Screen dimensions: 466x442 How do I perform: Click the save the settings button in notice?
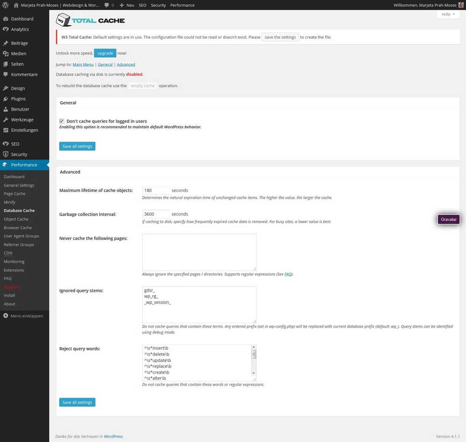click(x=280, y=37)
